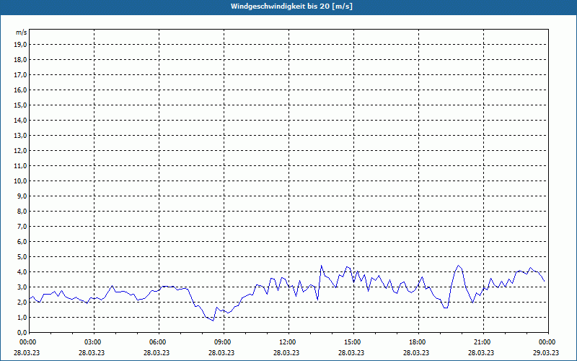Click the 10,0 y-axis value

pos(20,181)
